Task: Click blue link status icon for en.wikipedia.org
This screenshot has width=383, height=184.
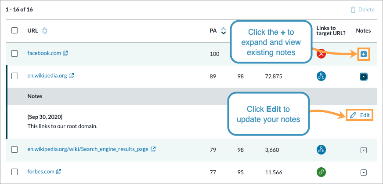Action: [x=322, y=76]
